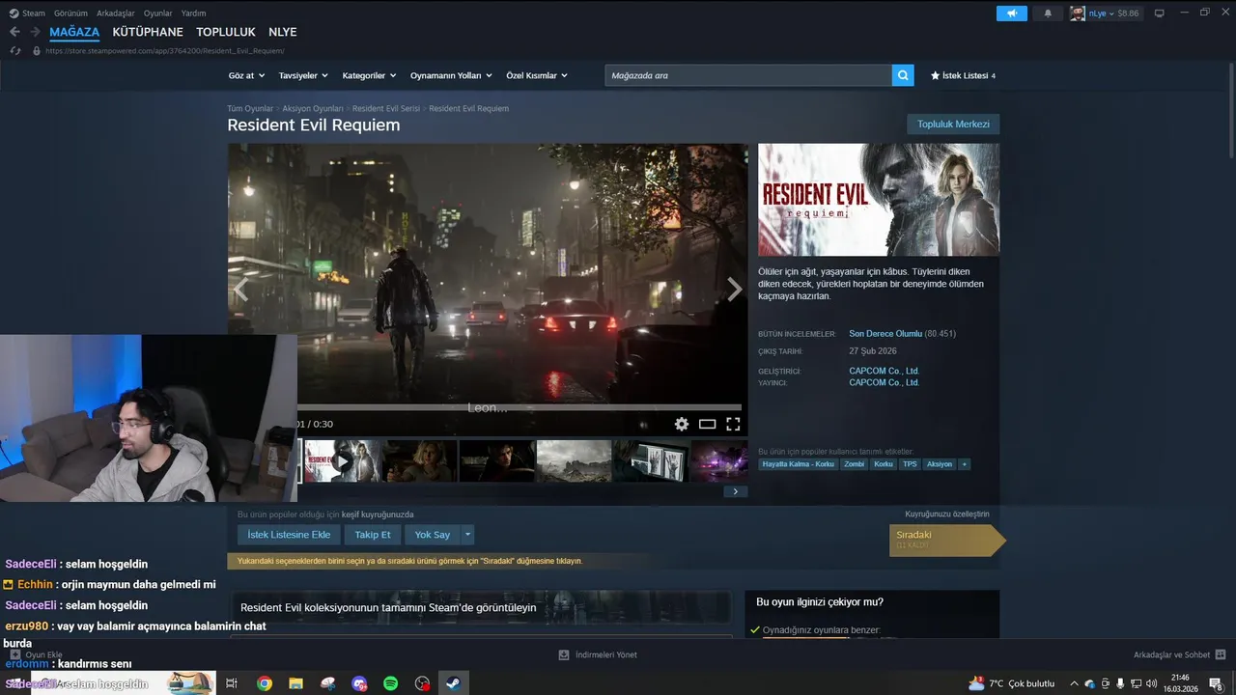Open the NLYE profile tab
1236x695 pixels.
282,32
